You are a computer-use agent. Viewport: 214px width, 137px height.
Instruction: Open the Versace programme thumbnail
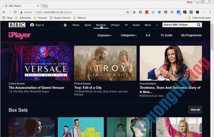click(x=40, y=63)
